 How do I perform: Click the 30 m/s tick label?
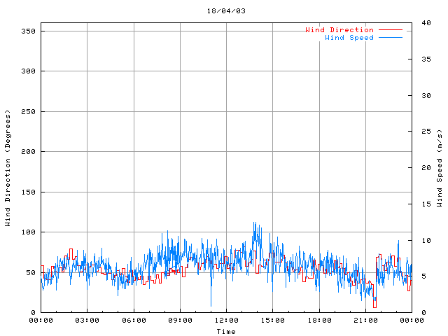(426, 95)
